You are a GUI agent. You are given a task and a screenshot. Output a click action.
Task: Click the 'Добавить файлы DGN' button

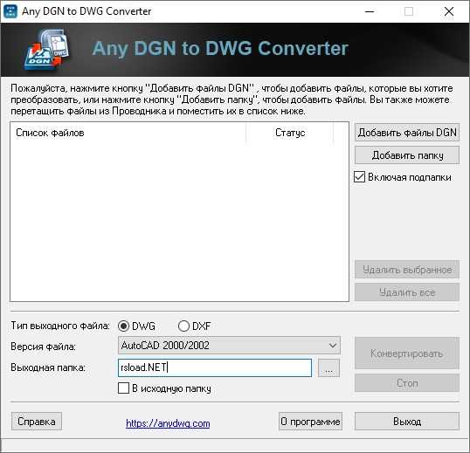407,133
